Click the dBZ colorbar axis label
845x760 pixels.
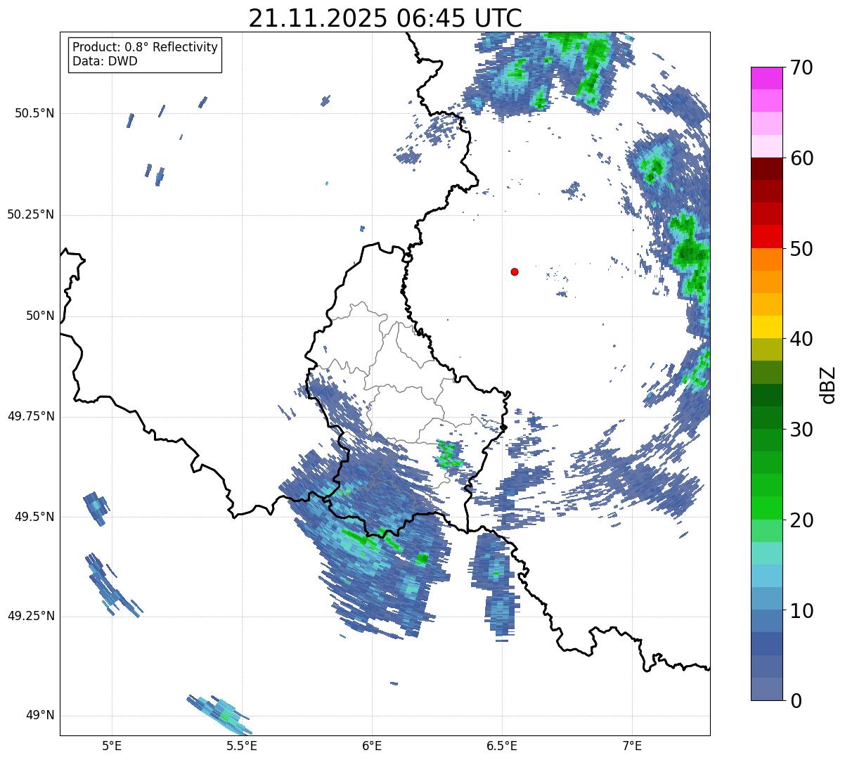828,385
